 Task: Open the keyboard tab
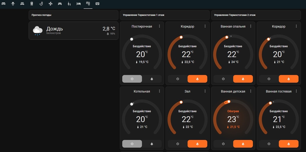[97, 4]
